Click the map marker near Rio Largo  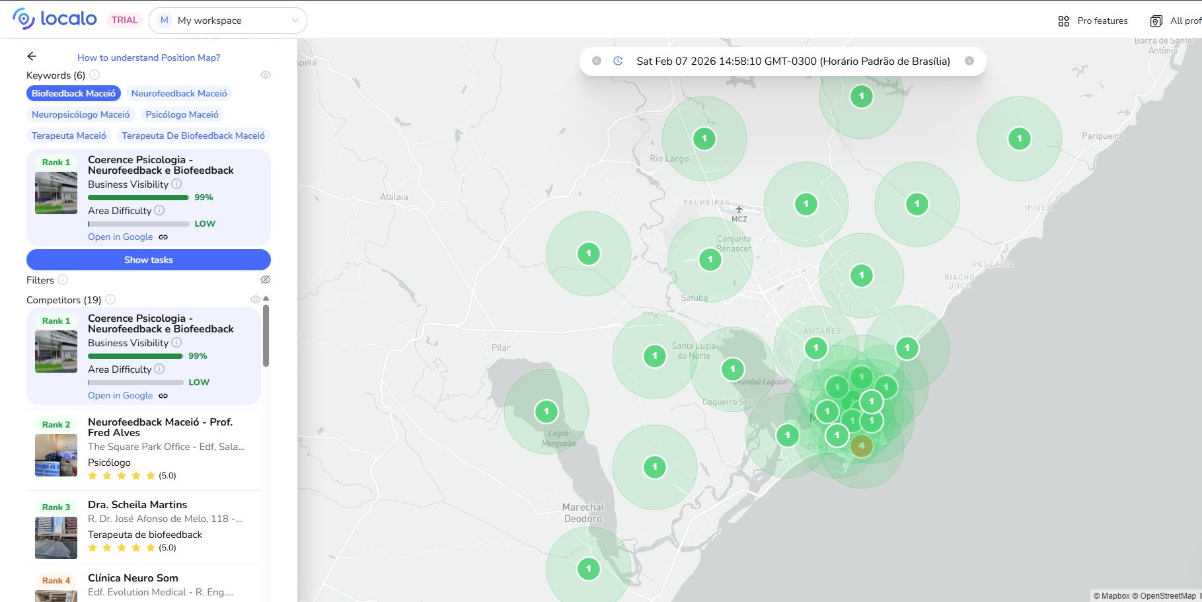704,139
